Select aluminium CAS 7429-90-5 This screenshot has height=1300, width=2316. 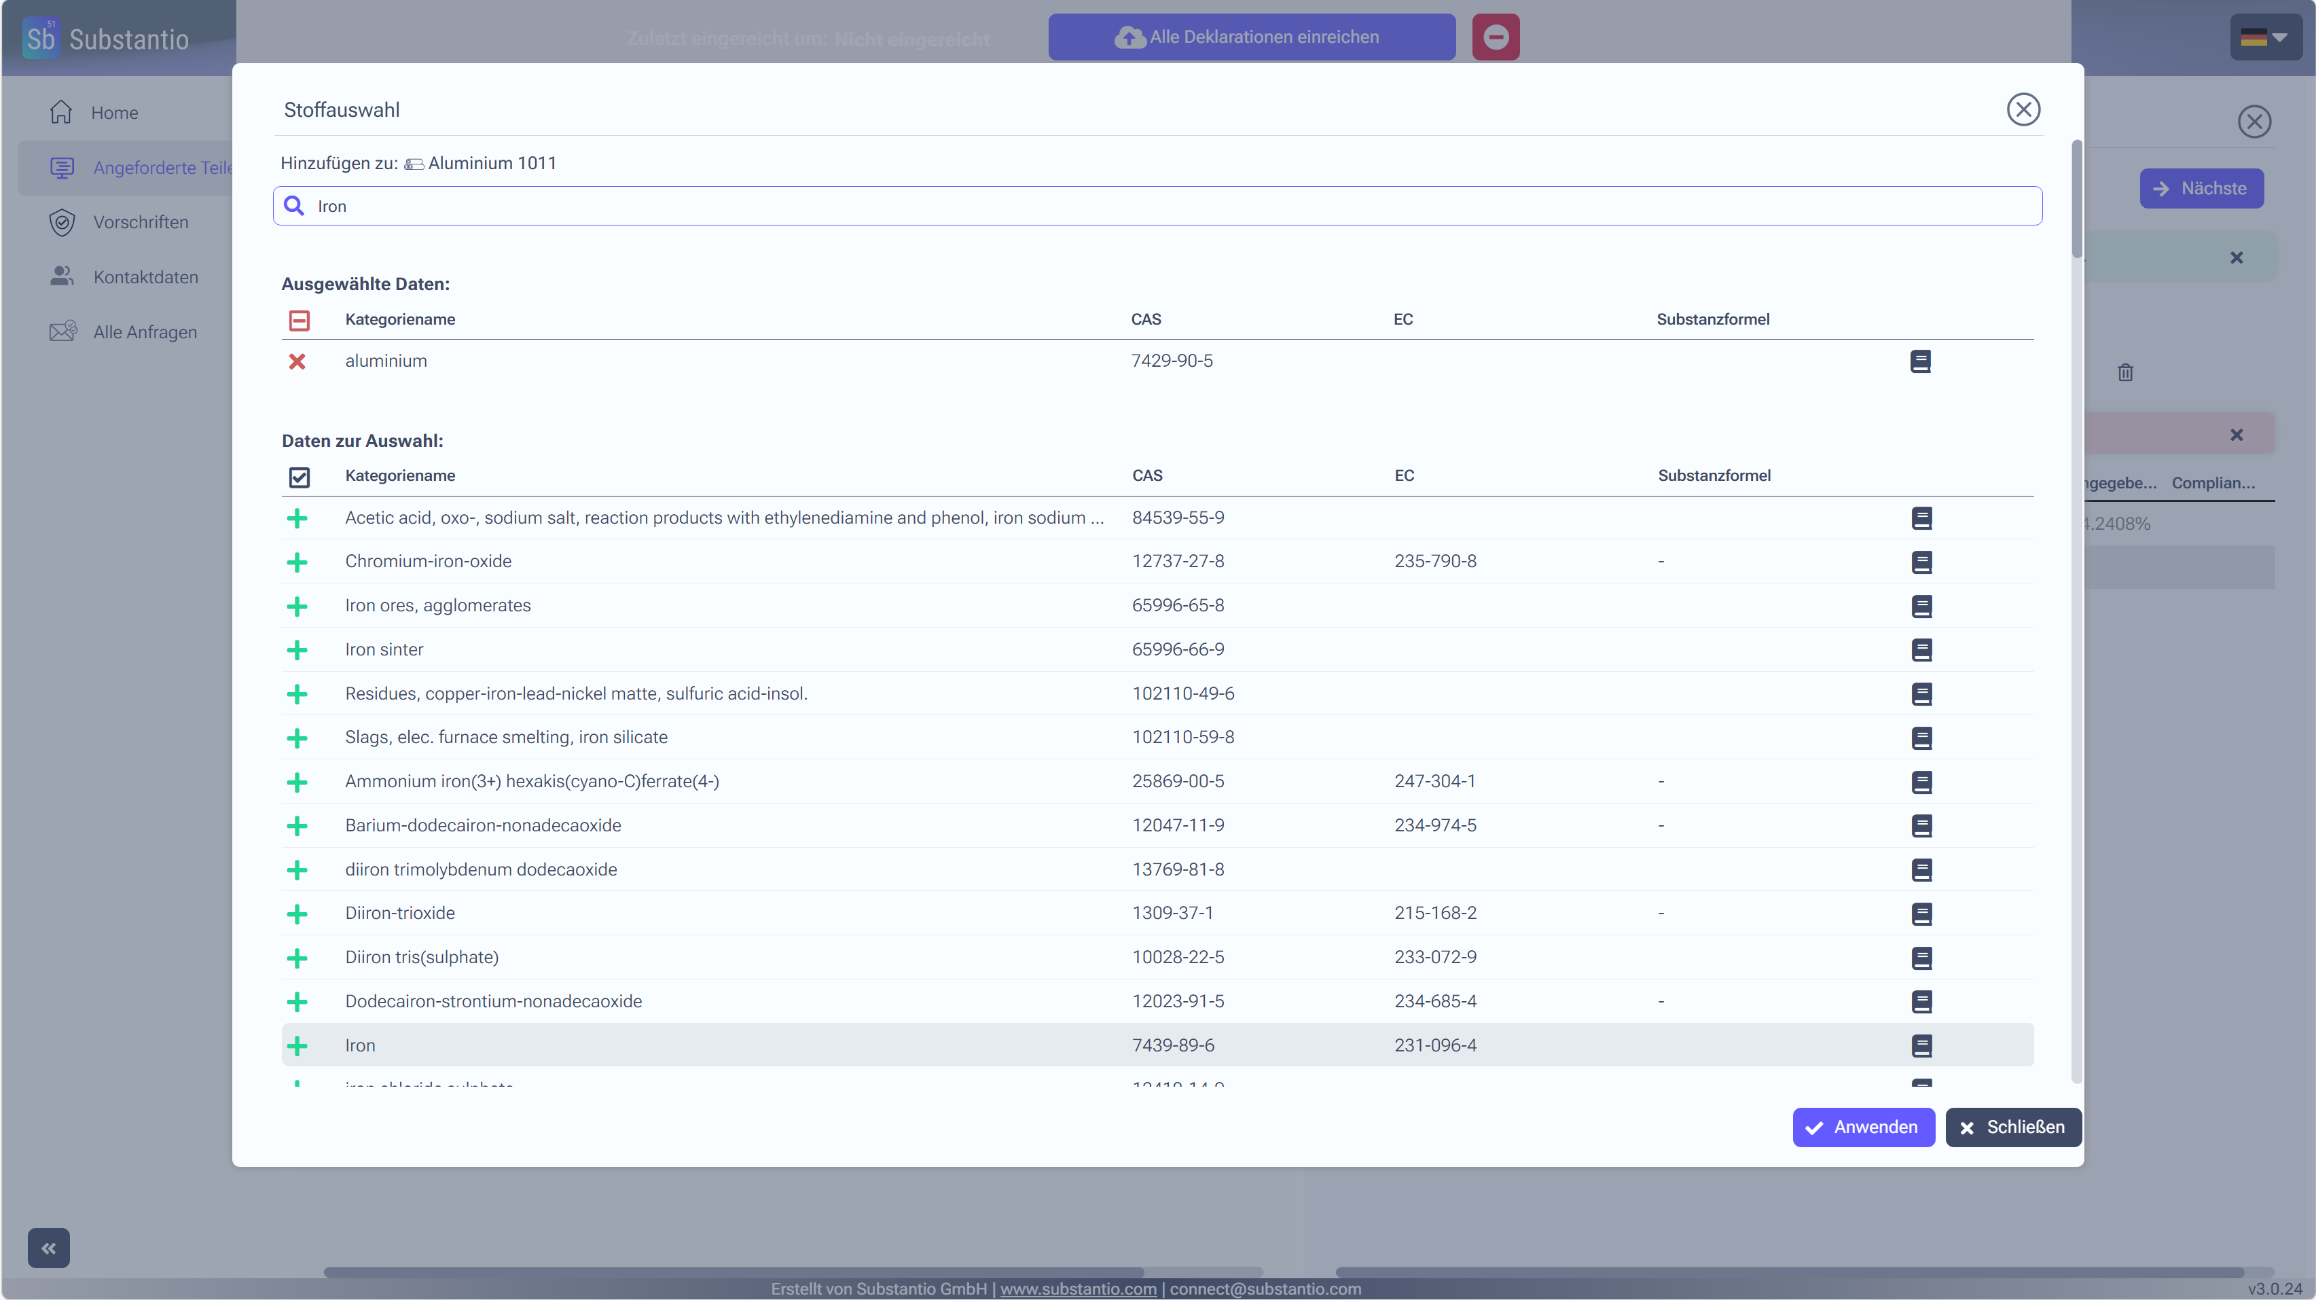click(1172, 361)
